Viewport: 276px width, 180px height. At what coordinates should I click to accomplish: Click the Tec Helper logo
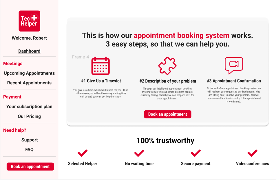click(x=29, y=21)
